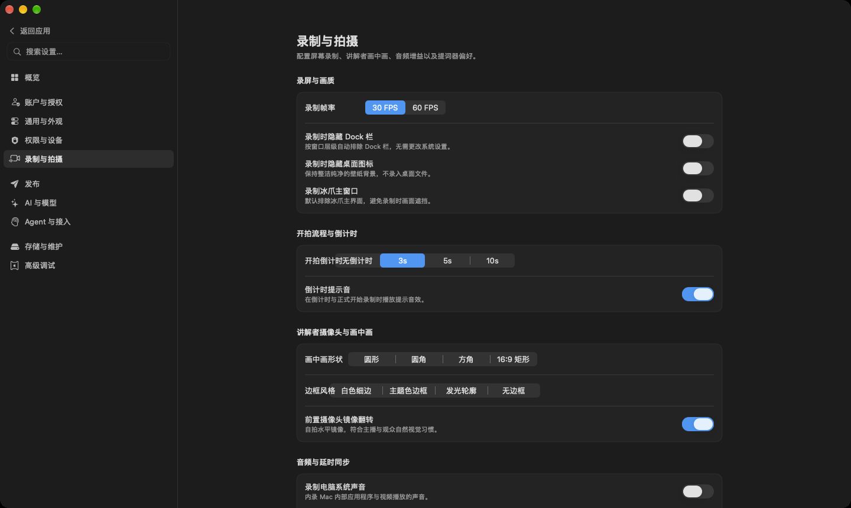This screenshot has height=508, width=851.
Task: Choose 圆形 picture-in-picture shape
Action: (x=372, y=359)
